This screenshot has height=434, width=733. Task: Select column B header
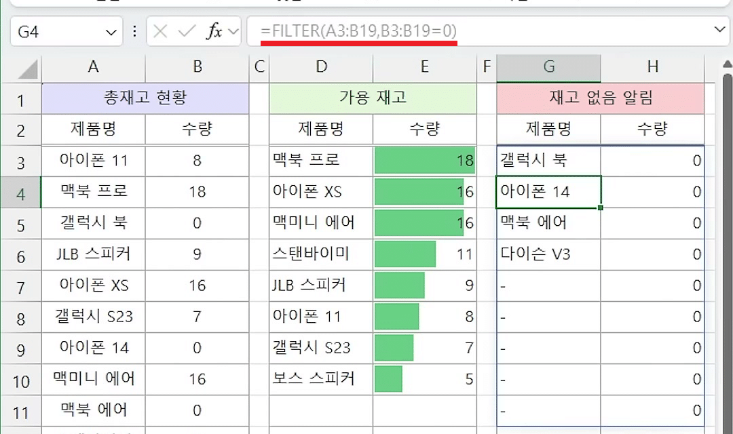tap(198, 67)
